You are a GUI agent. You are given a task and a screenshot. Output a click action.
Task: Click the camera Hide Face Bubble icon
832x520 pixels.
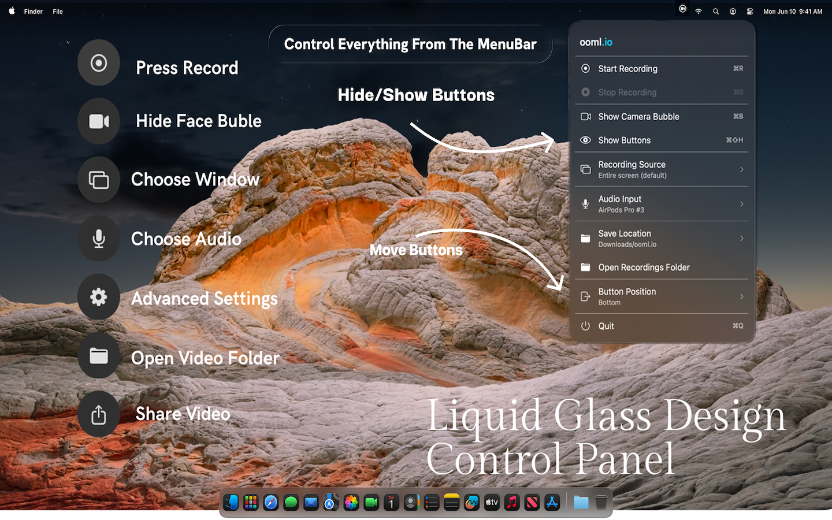tap(99, 121)
